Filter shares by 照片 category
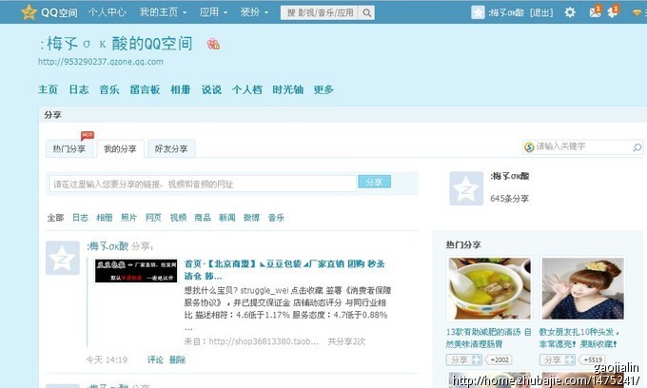The image size is (647, 388). [x=128, y=217]
